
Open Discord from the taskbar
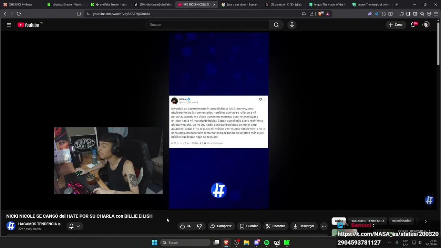[x=257, y=242]
